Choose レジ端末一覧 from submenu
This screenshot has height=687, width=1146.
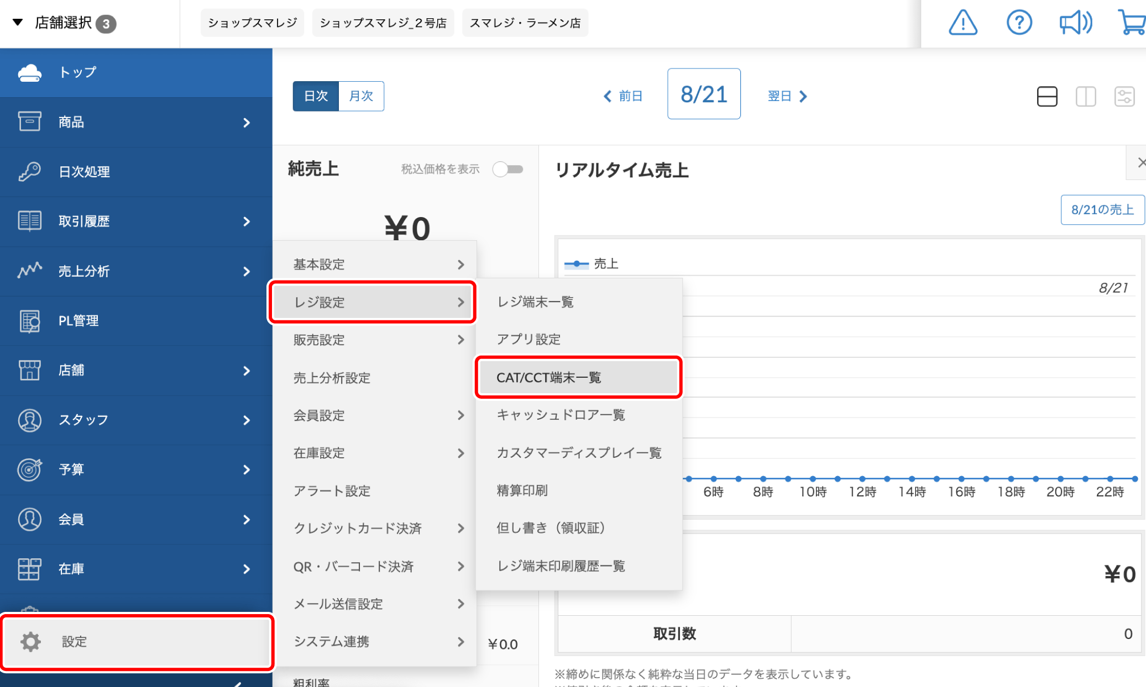[x=535, y=302]
